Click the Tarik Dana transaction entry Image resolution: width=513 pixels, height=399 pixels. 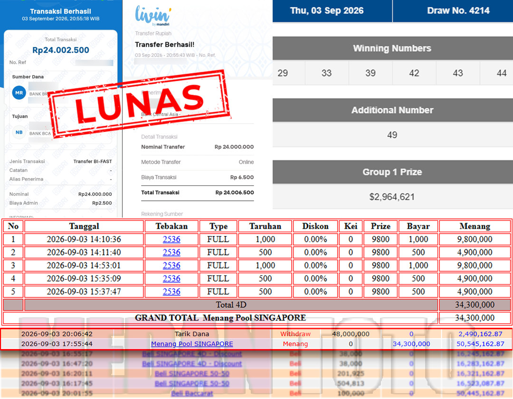[192, 334]
